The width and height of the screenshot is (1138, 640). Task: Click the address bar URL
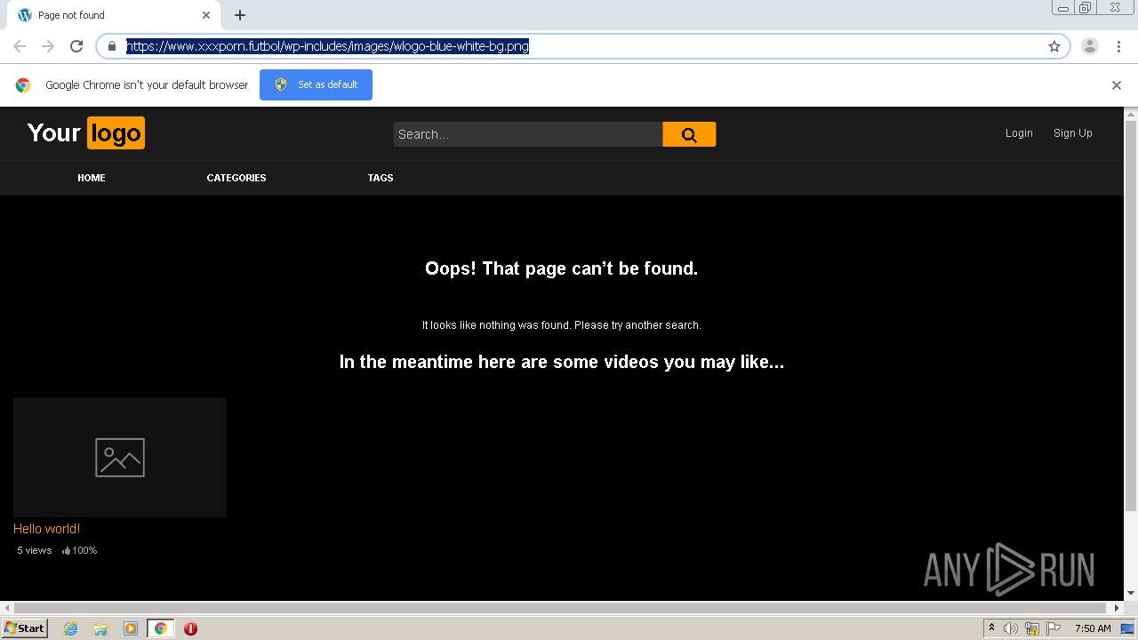tap(328, 46)
